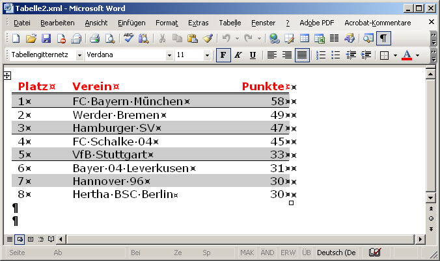Open the font size dropdown
440x261 pixels.
[x=207, y=55]
